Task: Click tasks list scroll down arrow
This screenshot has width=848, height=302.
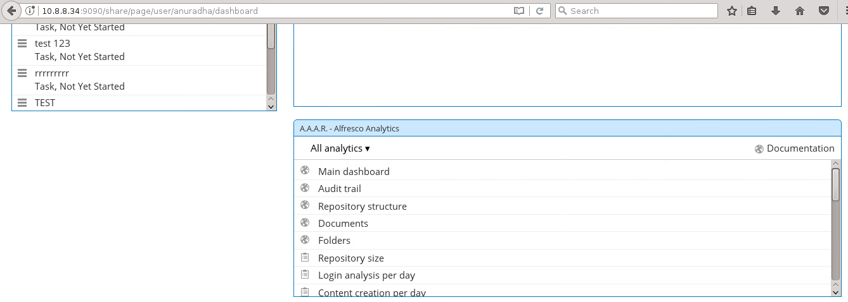Action: coord(271,107)
